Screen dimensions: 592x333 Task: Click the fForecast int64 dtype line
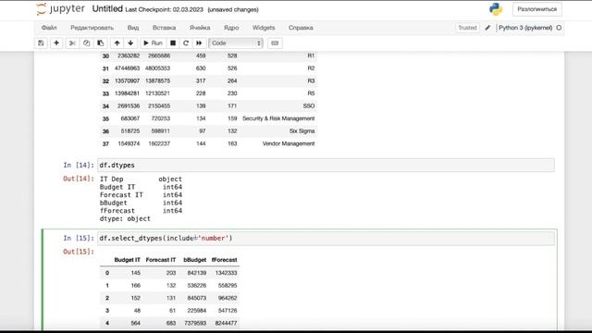(x=141, y=211)
